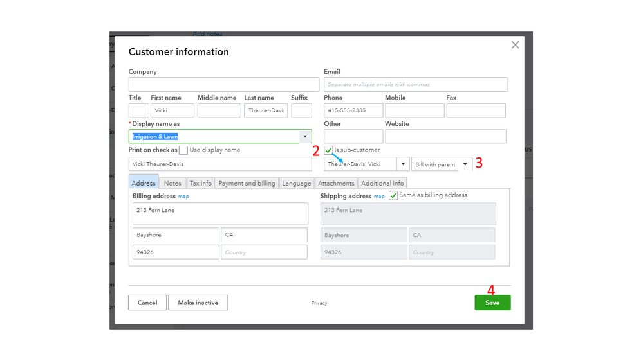Uncheck the Is sub-customer checkbox

coord(328,150)
